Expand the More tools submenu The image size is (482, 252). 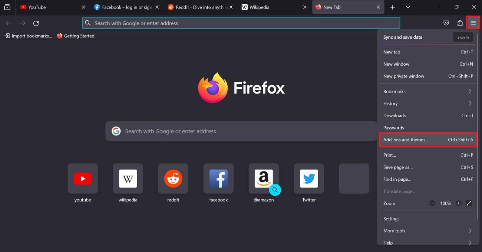coord(428,231)
